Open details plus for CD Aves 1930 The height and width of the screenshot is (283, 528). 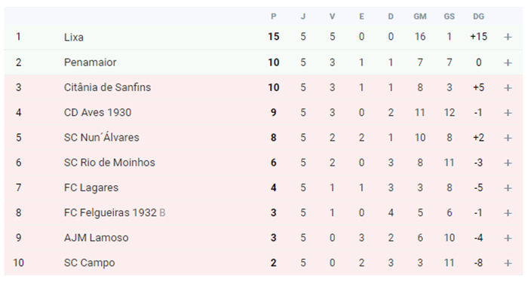[x=508, y=113]
